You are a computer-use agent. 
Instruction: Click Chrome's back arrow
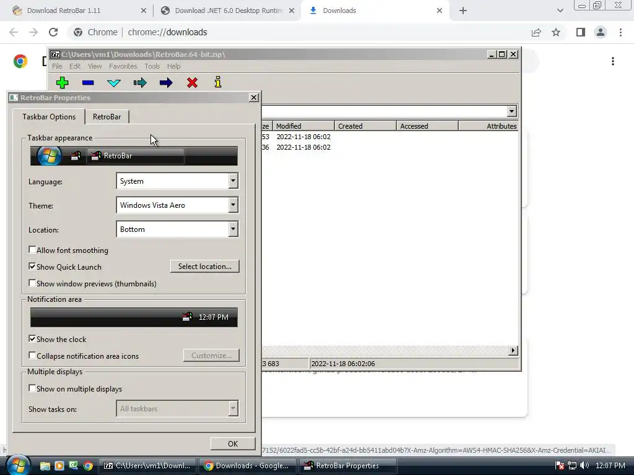coord(14,32)
